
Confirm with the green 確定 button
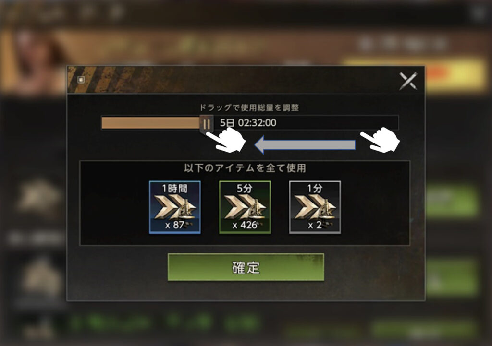[x=246, y=267]
